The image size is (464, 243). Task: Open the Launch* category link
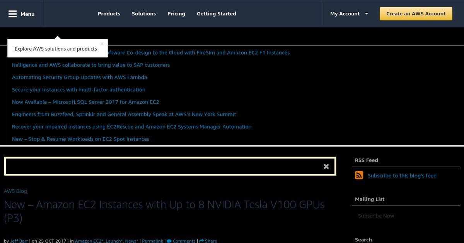114,241
